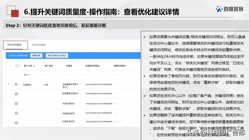Viewport: 249px width, 140px height.
Task: Click the 托福暑期专项练习等5个 cell
Action: (70, 86)
